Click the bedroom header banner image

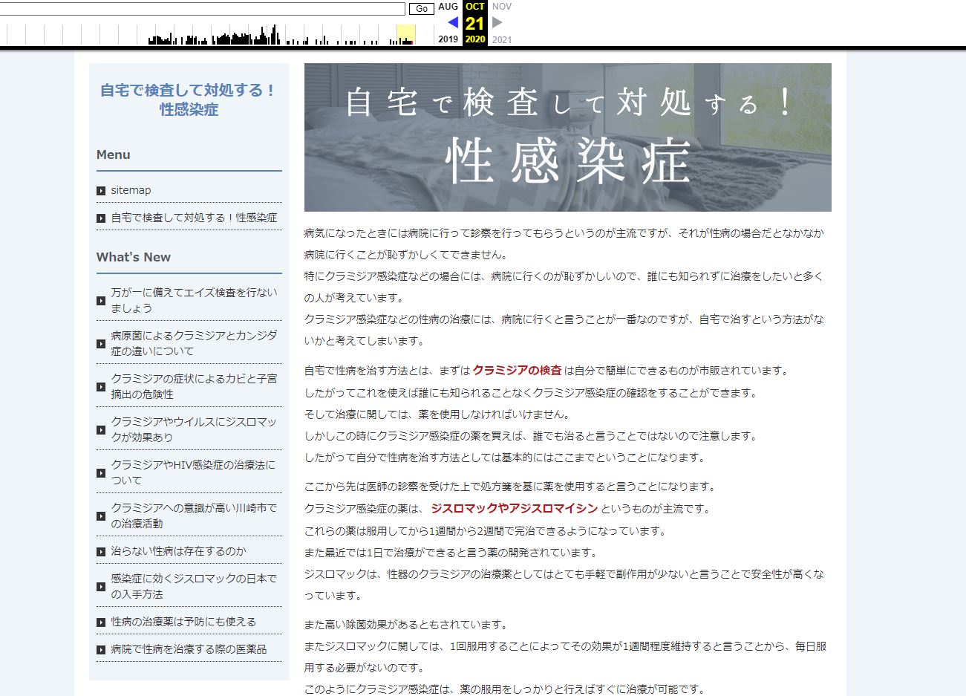tap(567, 137)
